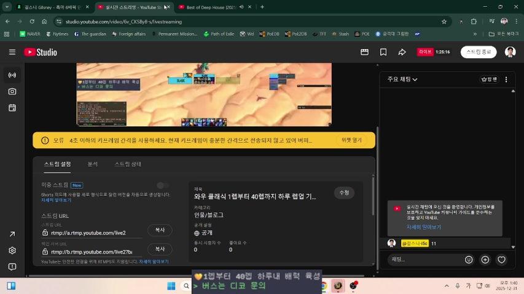Image resolution: width=524 pixels, height=294 pixels.
Task: Click the bookmark icon in the header
Action: coord(383,52)
